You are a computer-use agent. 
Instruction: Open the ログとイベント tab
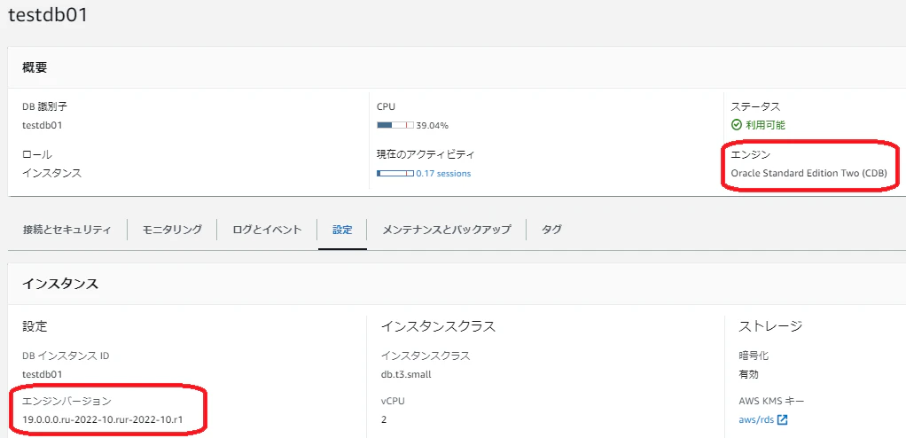[x=267, y=230]
